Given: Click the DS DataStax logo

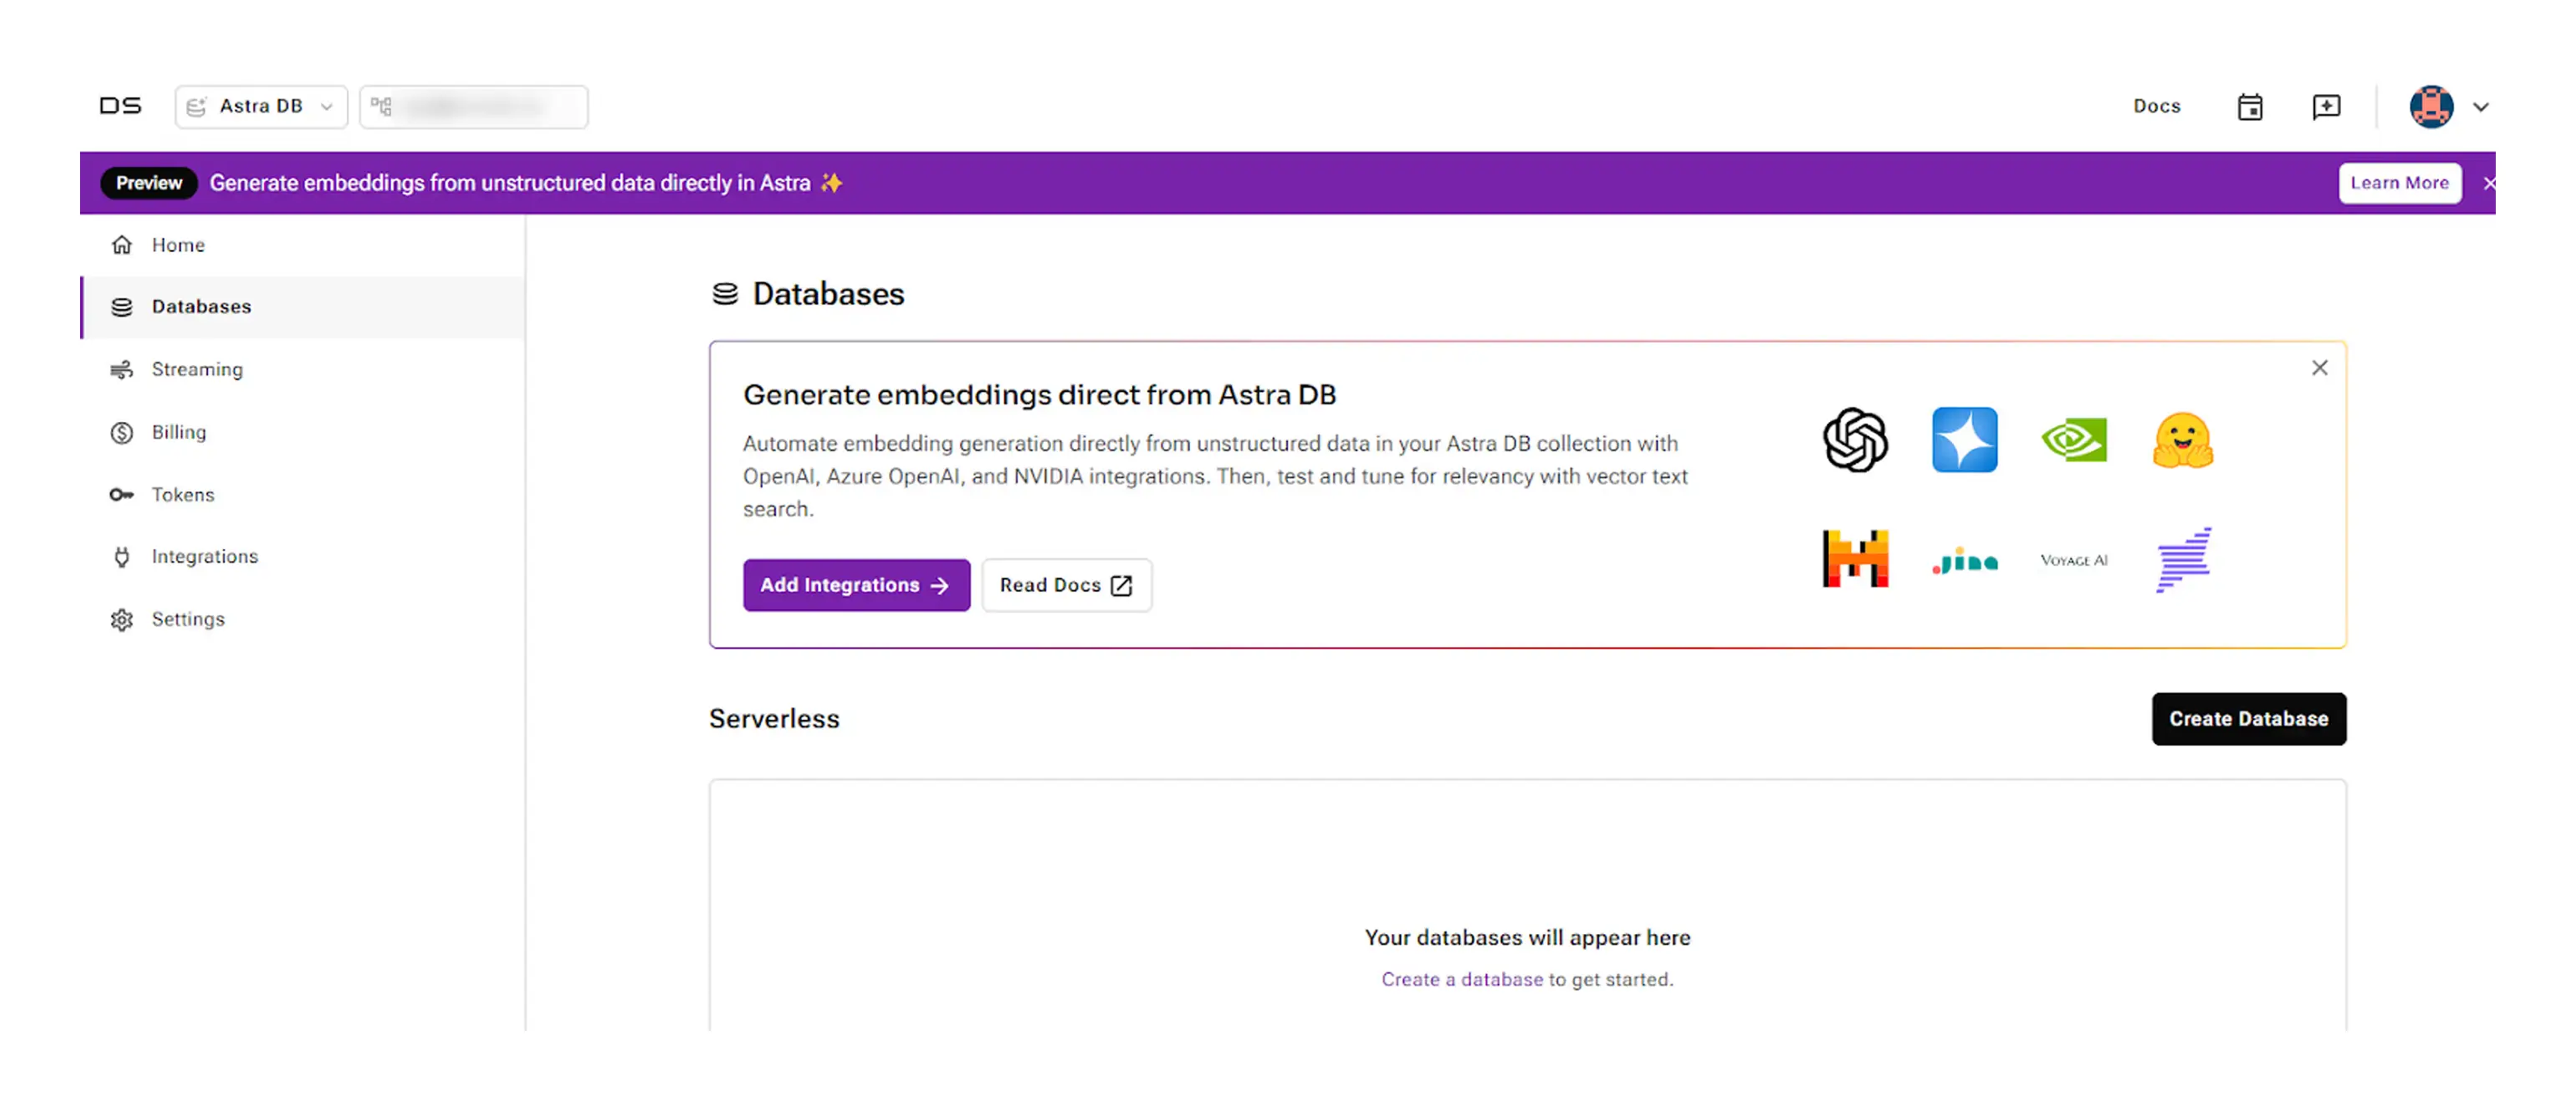Looking at the screenshot, I should pos(120,106).
